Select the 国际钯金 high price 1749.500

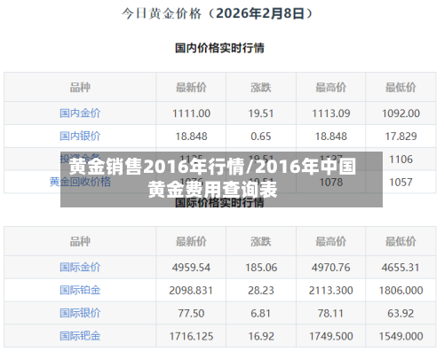point(331,337)
